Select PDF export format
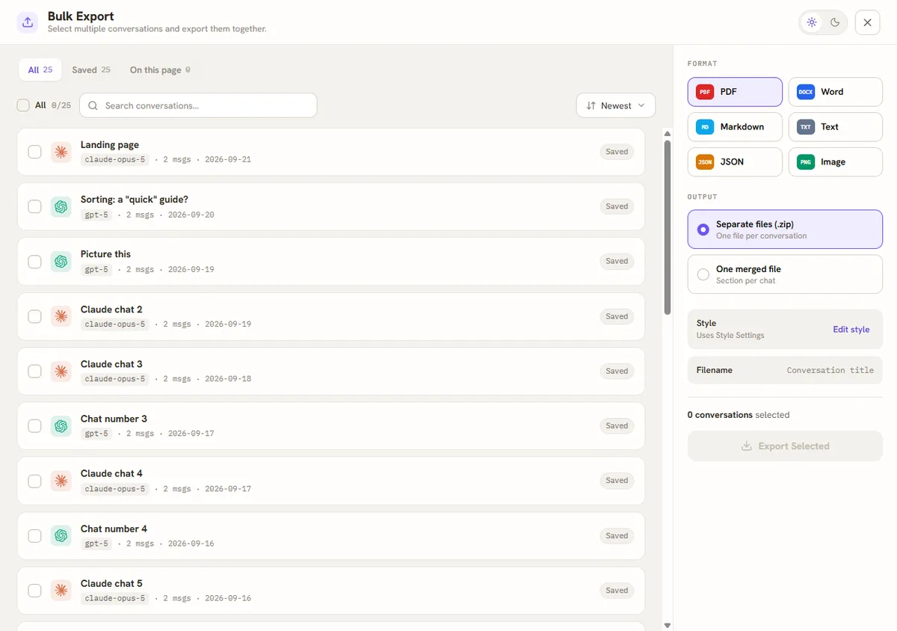The width and height of the screenshot is (897, 631). (x=735, y=92)
